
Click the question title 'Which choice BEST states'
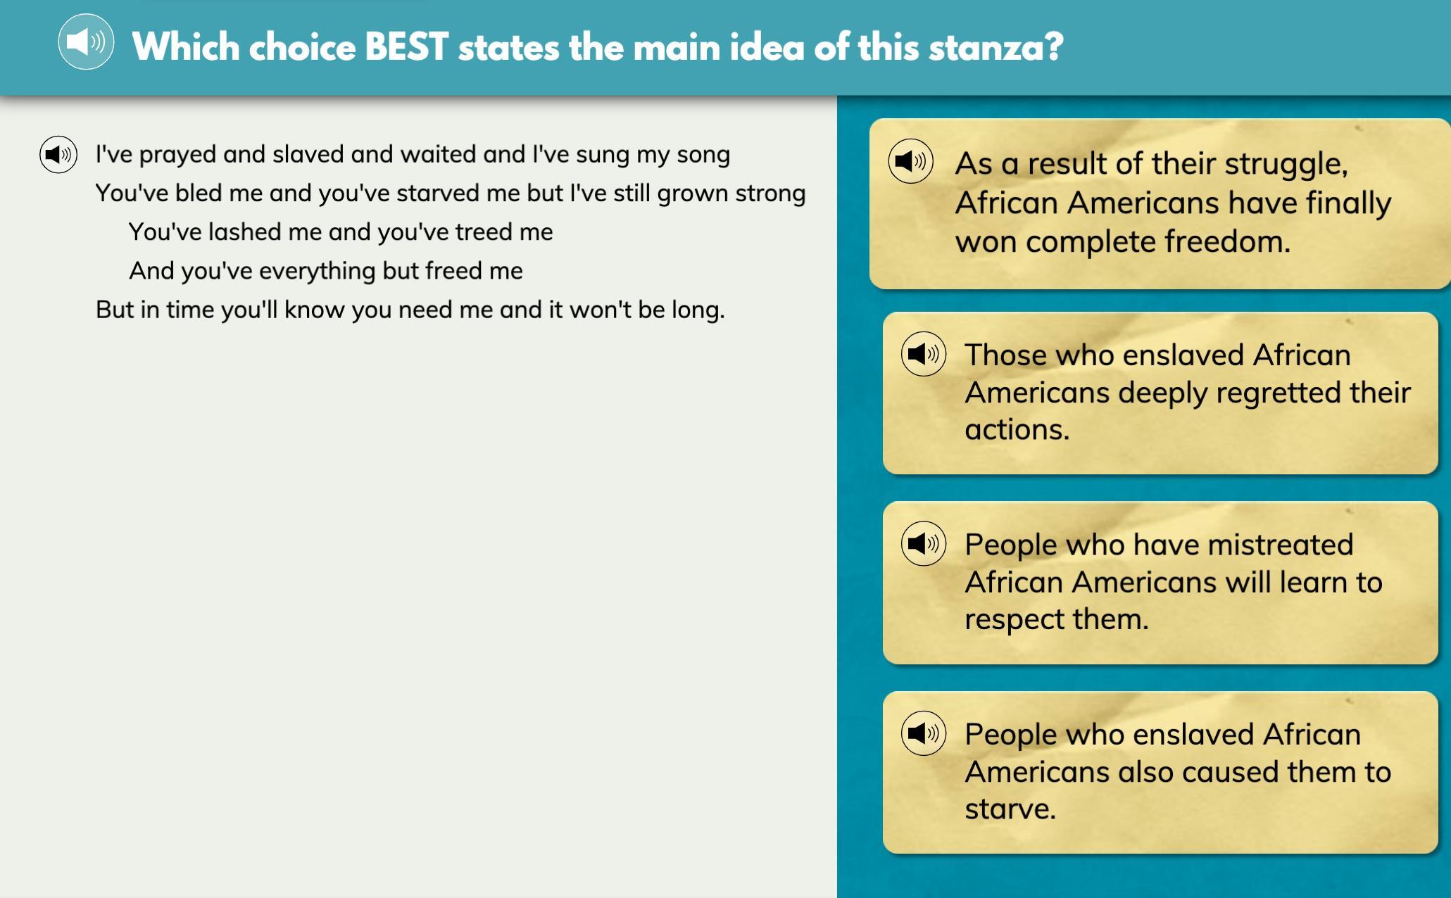point(598,47)
